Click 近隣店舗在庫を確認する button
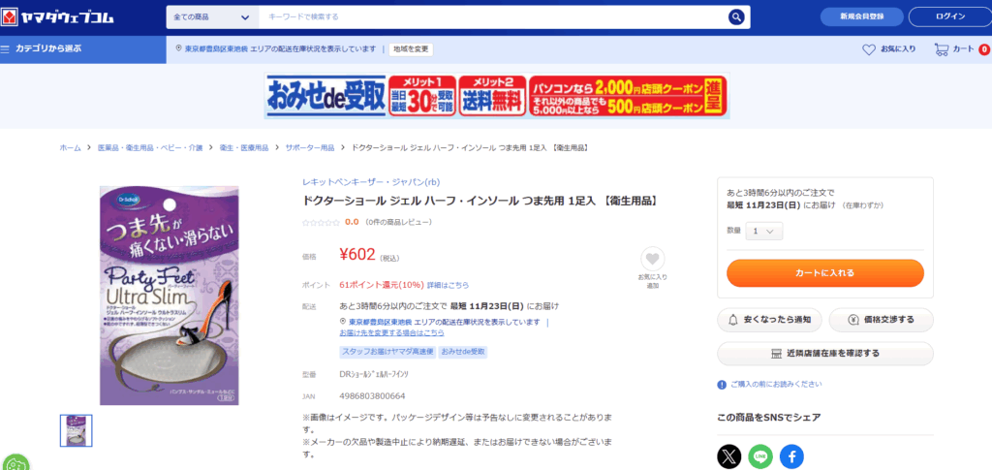 point(824,353)
